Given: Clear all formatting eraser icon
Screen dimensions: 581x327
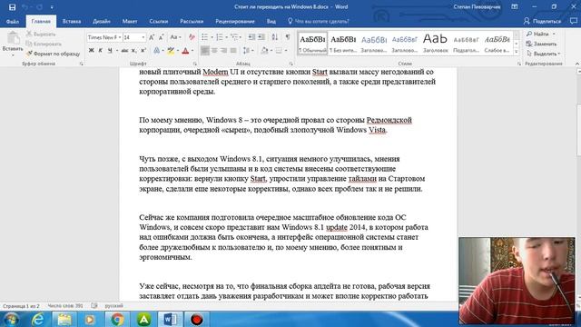Looking at the screenshot, I should coord(192,37).
